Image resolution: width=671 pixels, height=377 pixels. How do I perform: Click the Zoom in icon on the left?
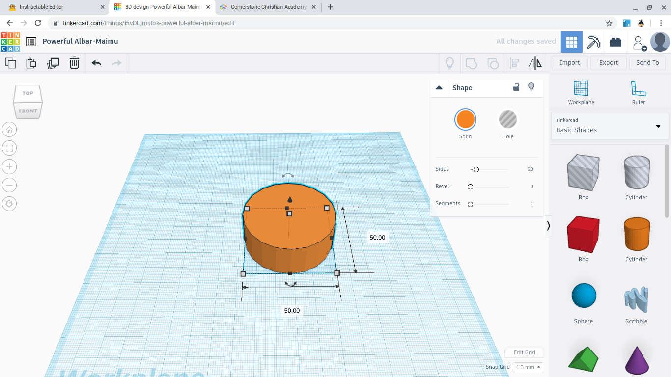click(x=9, y=166)
